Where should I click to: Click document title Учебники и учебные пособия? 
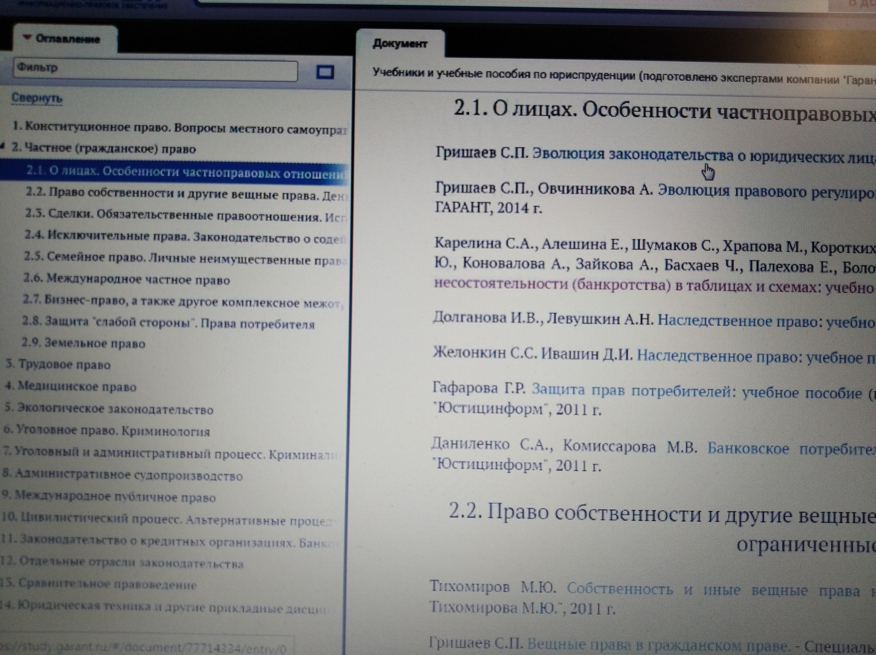click(624, 76)
